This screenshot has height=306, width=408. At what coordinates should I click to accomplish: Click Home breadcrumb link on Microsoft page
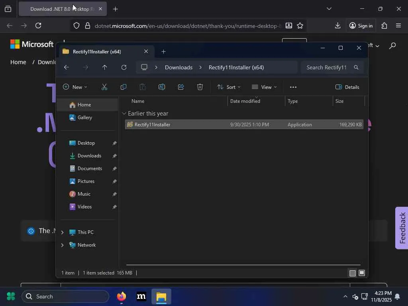click(18, 62)
